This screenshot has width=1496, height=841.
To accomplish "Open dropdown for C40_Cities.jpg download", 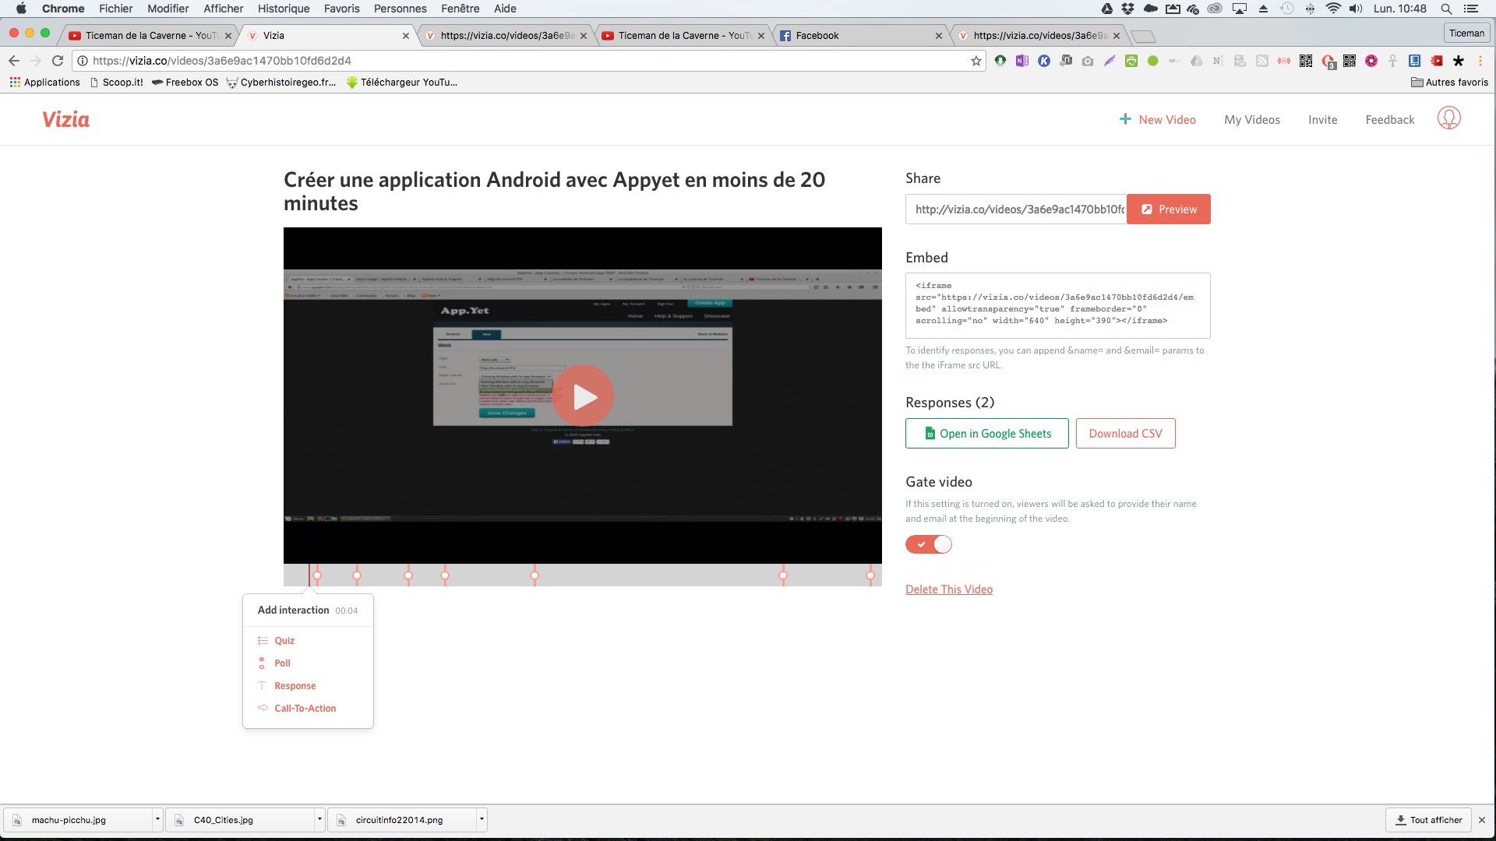I will (319, 819).
